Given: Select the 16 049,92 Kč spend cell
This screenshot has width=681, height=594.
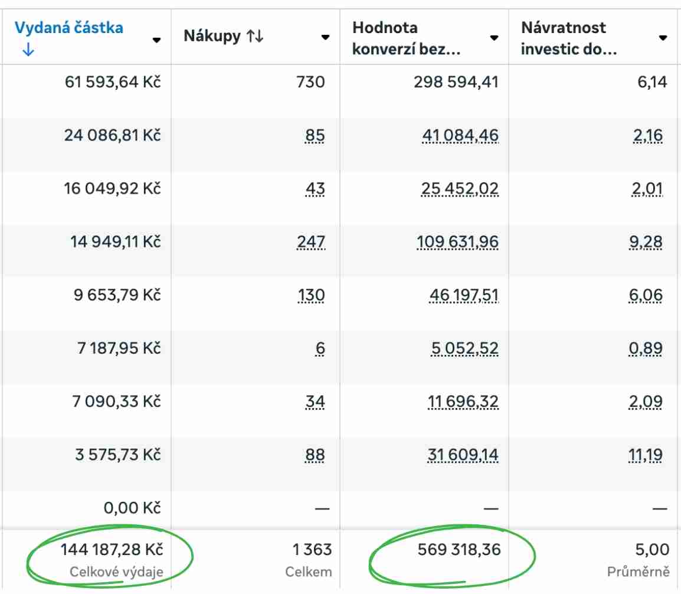Looking at the screenshot, I should tap(113, 188).
